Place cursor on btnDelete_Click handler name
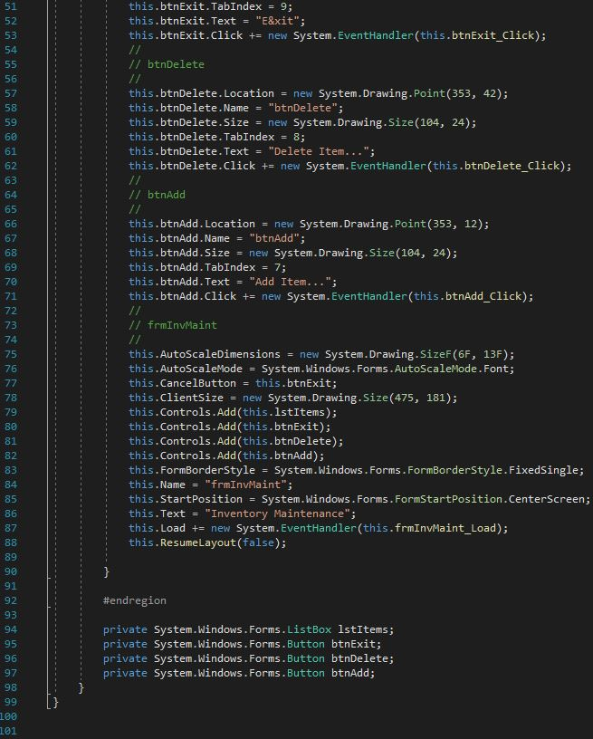This screenshot has width=593, height=739. coord(512,166)
